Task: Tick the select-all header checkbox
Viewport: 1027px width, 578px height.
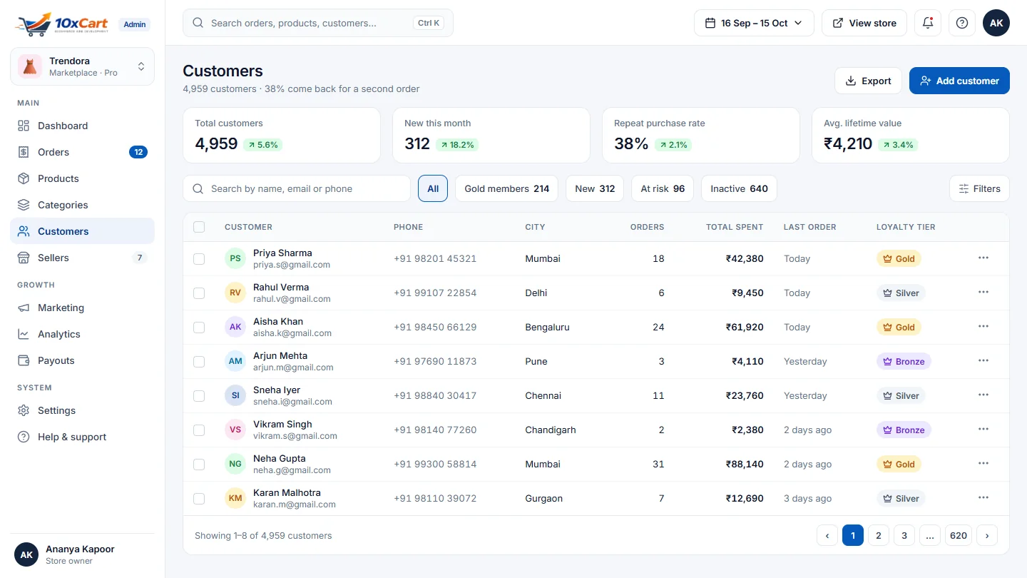Action: tap(199, 227)
